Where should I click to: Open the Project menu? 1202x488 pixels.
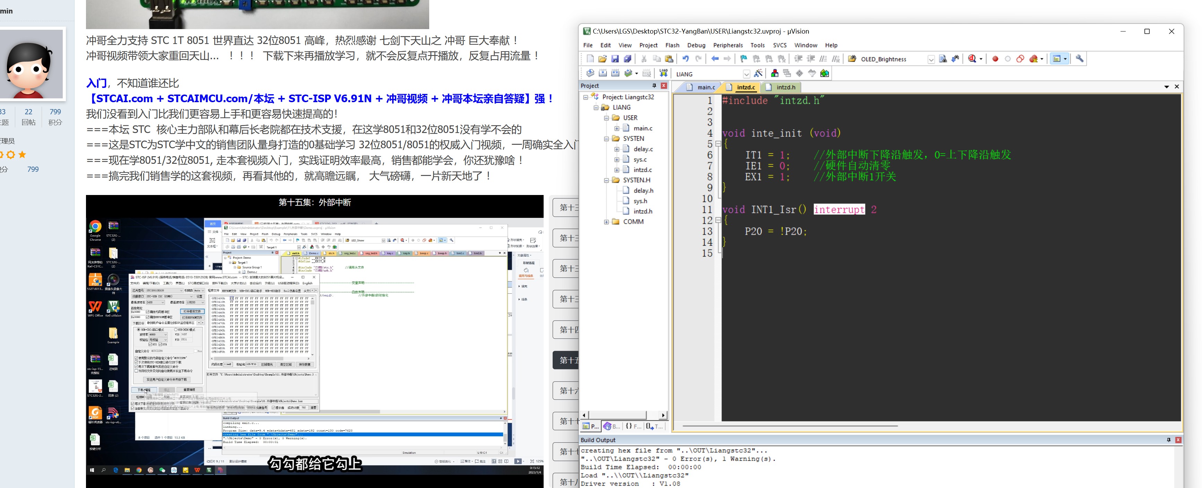pos(648,45)
